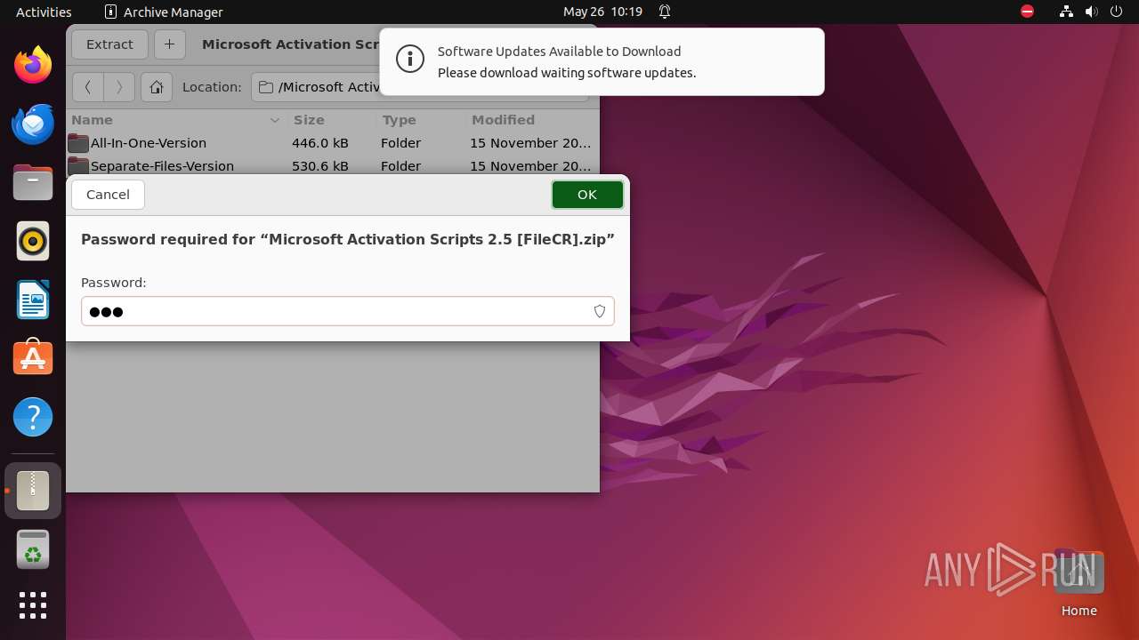Image resolution: width=1139 pixels, height=640 pixels.
Task: Add files with the plus button
Action: click(170, 44)
